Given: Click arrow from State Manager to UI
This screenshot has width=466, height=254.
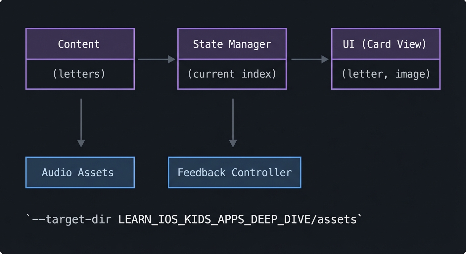Looking at the screenshot, I should click(x=309, y=59).
